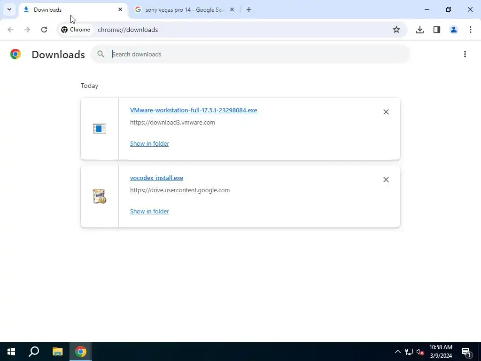Viewport: 481px width, 361px height.
Task: Restore down the Chrome window
Action: click(x=449, y=9)
